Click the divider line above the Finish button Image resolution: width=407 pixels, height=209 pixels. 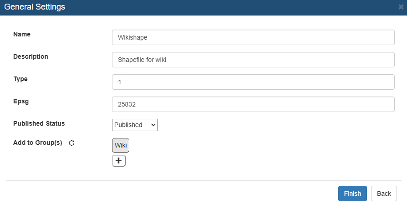point(204,180)
